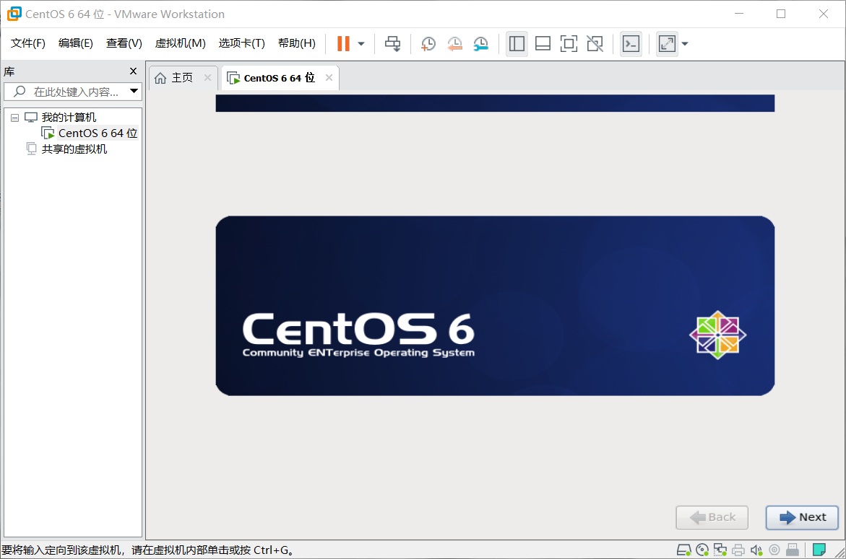Select 共享的虚拟机 in the library tree
Image resolution: width=846 pixels, height=559 pixels.
tap(74, 149)
